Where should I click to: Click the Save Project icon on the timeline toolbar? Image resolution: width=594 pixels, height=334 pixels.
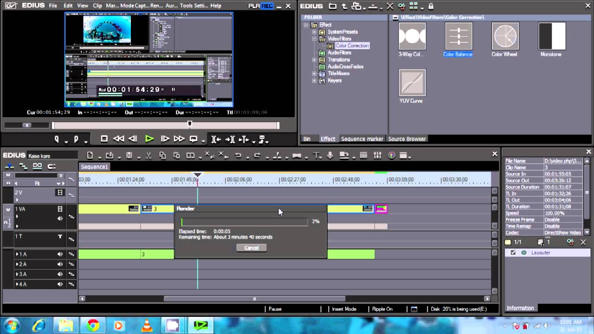click(129, 155)
